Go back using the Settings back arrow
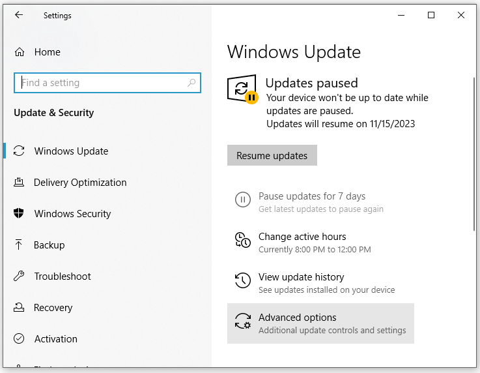The height and width of the screenshot is (373, 480). tap(19, 15)
